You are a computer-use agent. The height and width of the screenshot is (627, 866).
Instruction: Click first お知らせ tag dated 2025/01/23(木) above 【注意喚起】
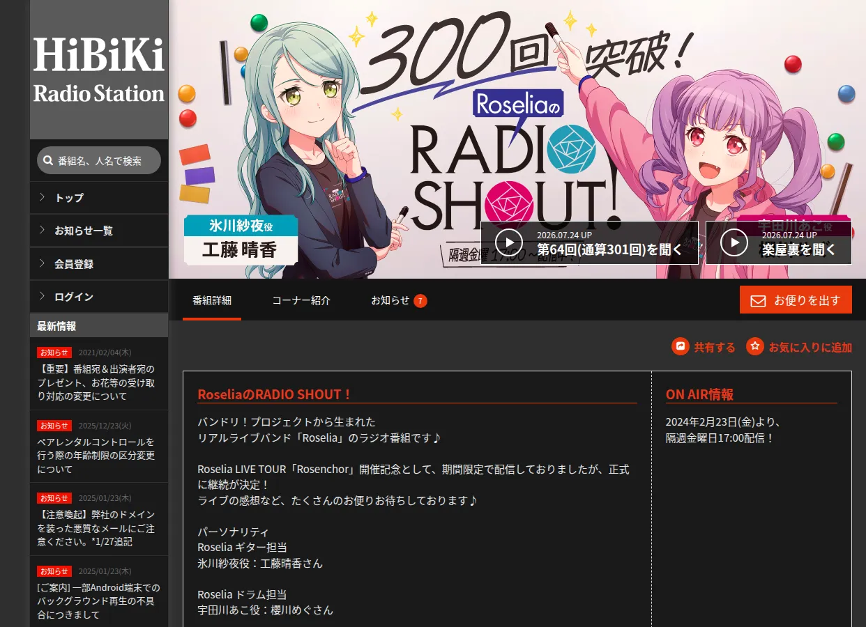pyautogui.click(x=54, y=498)
